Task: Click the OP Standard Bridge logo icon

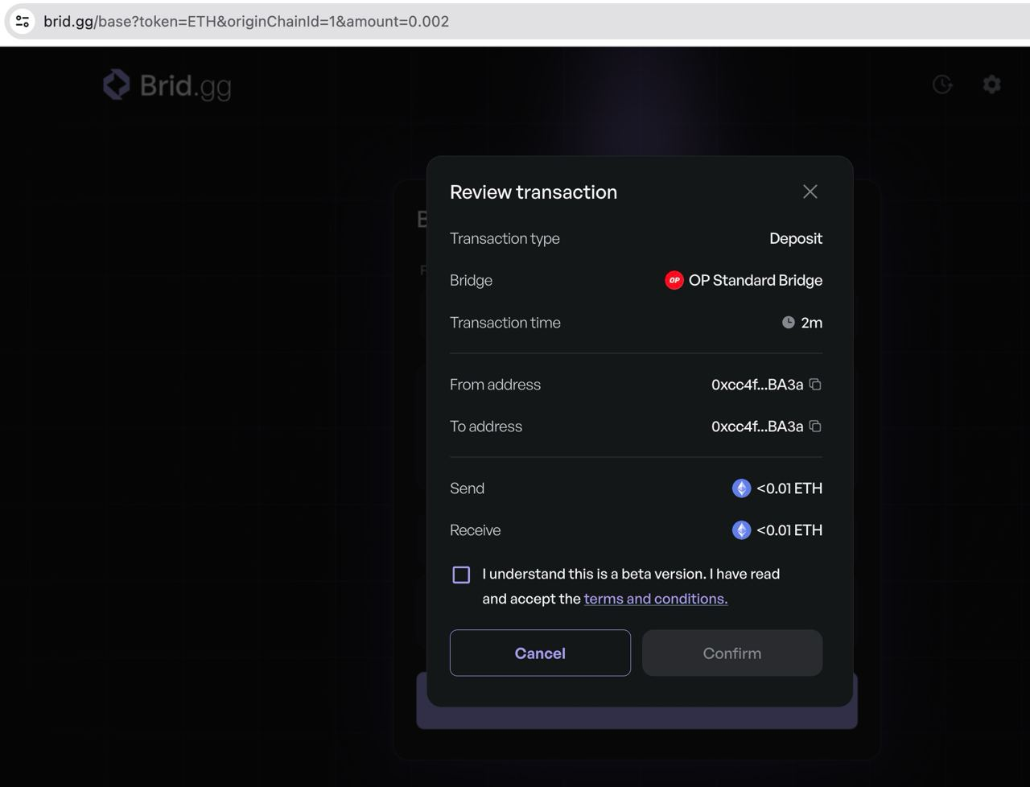Action: [674, 280]
